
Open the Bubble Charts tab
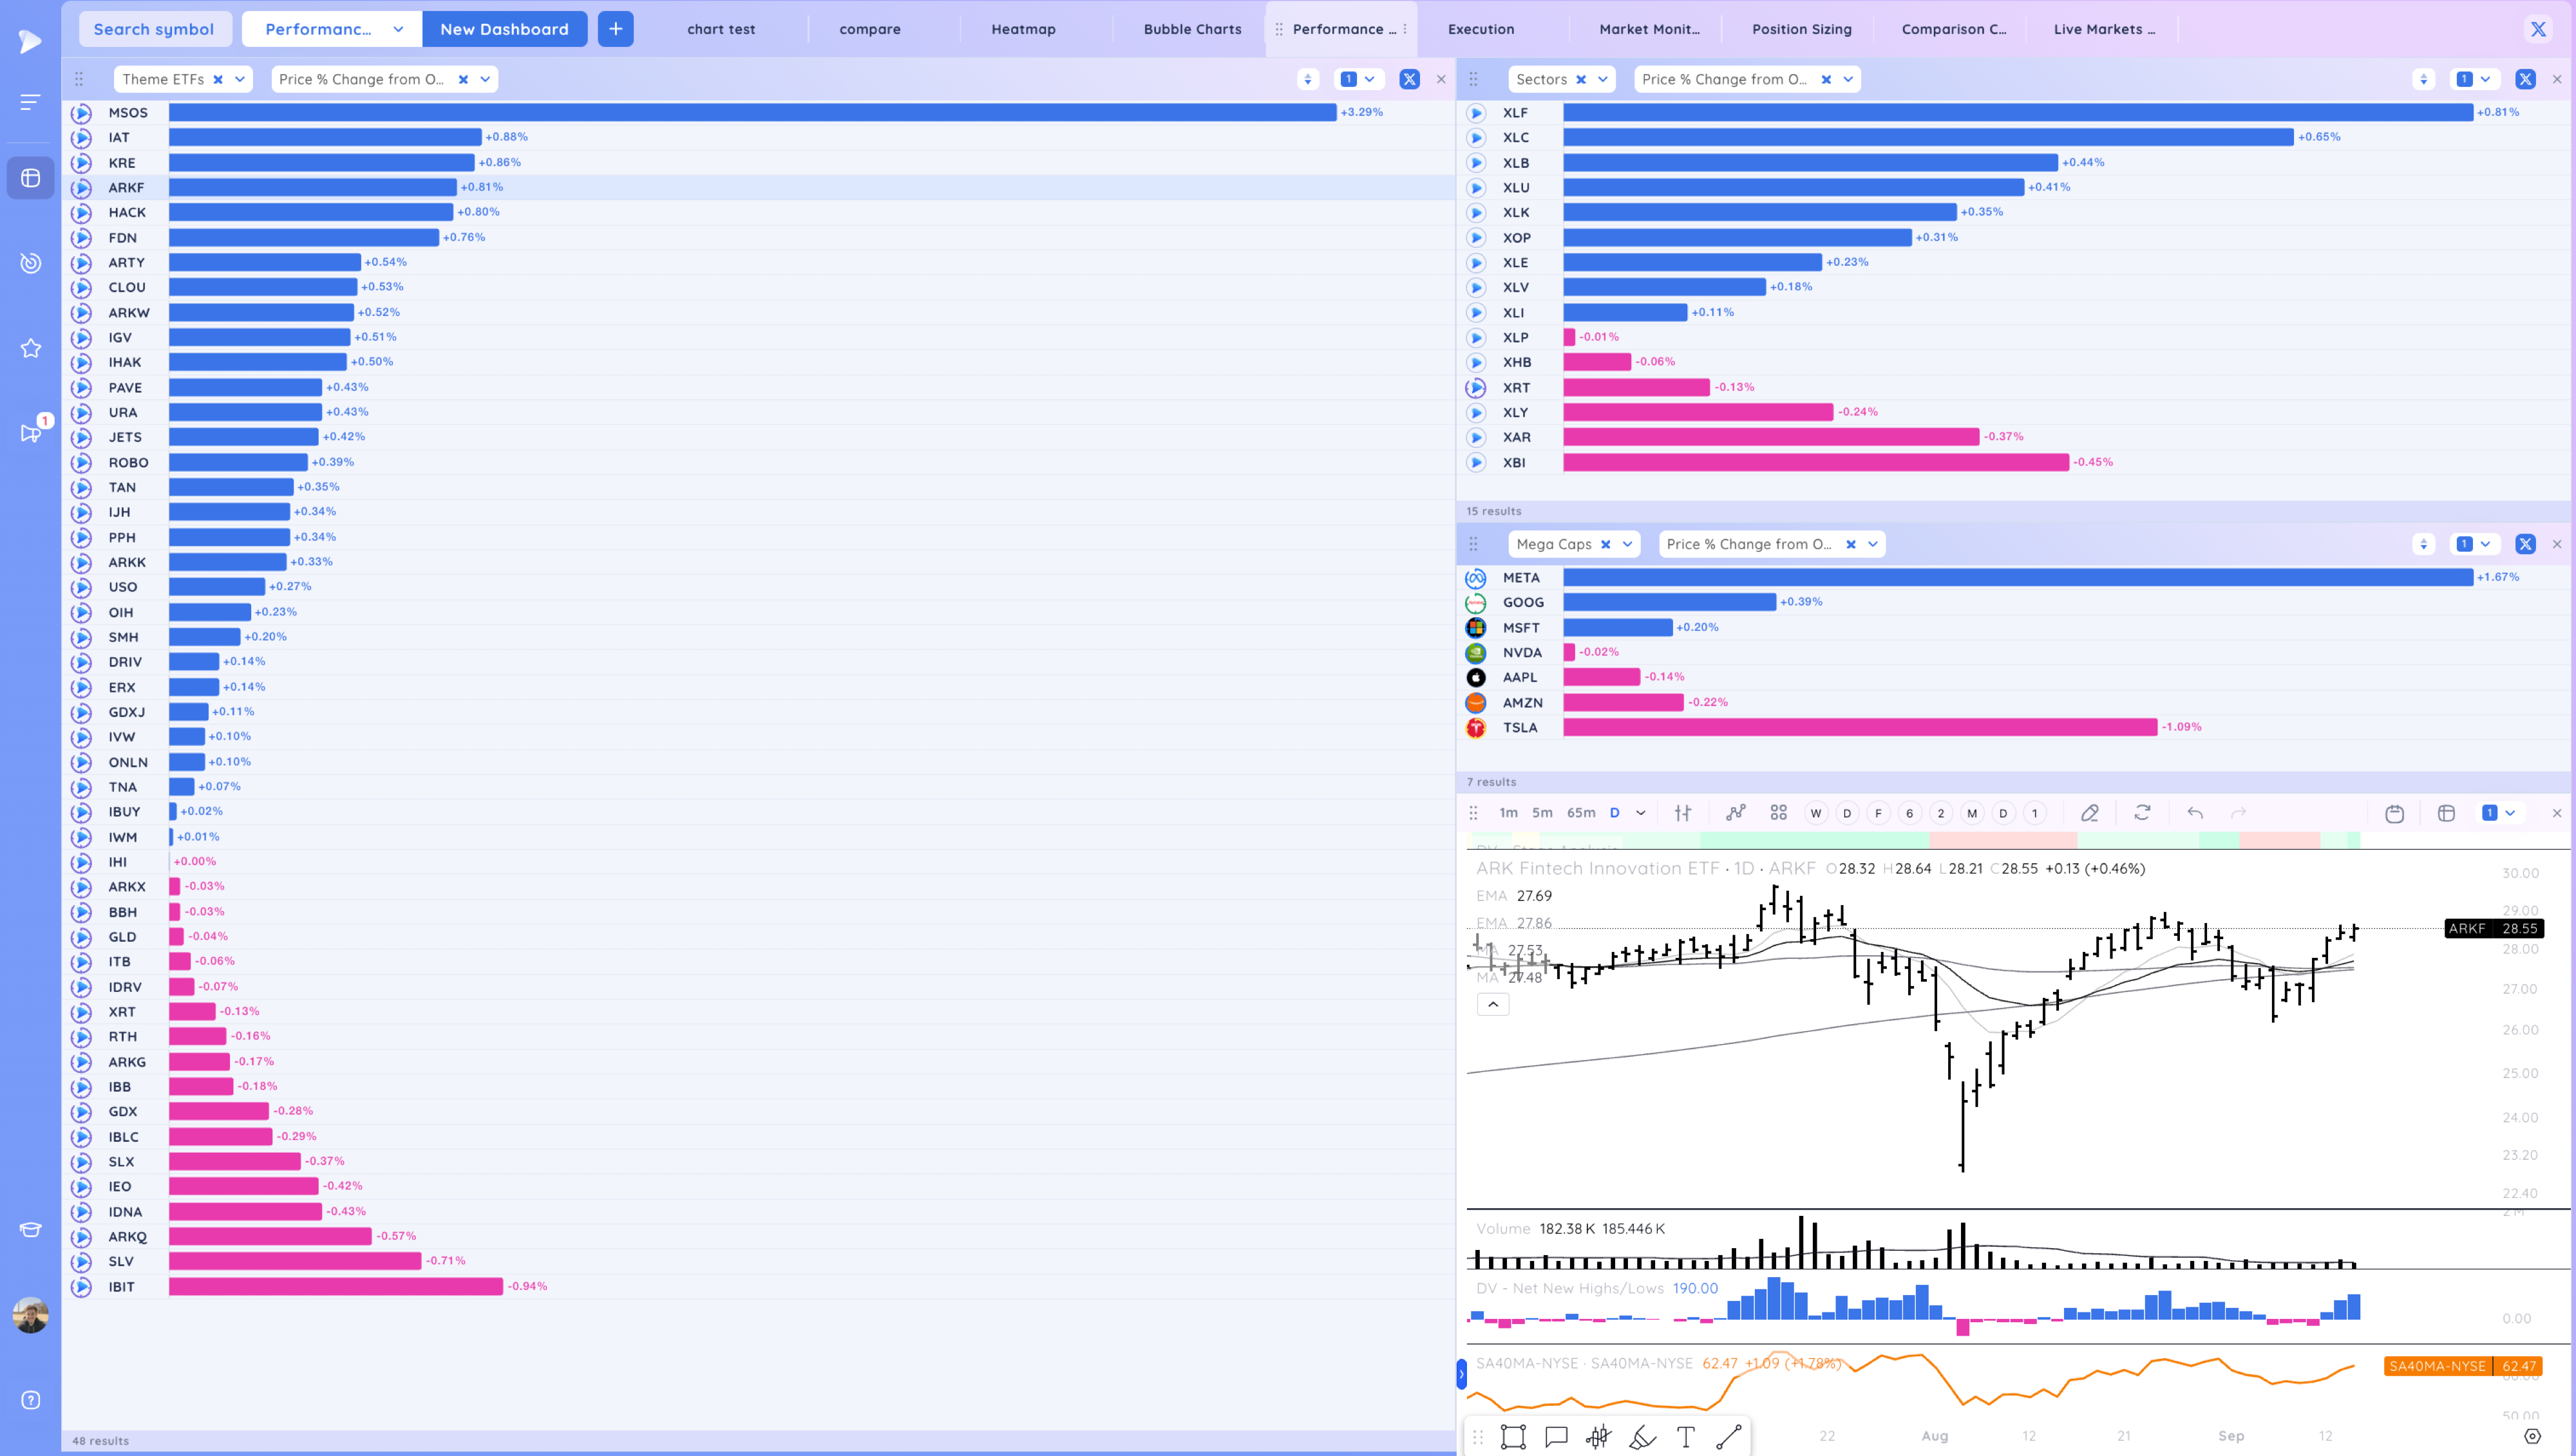pyautogui.click(x=1191, y=29)
